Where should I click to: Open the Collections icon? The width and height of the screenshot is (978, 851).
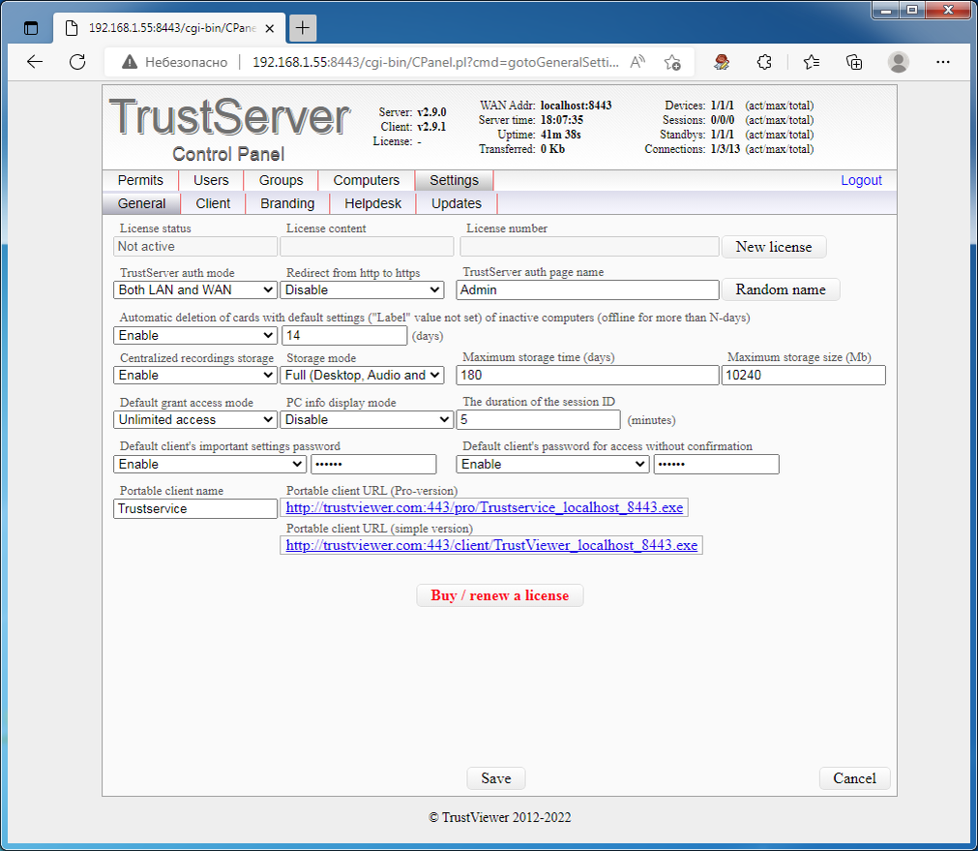click(854, 62)
